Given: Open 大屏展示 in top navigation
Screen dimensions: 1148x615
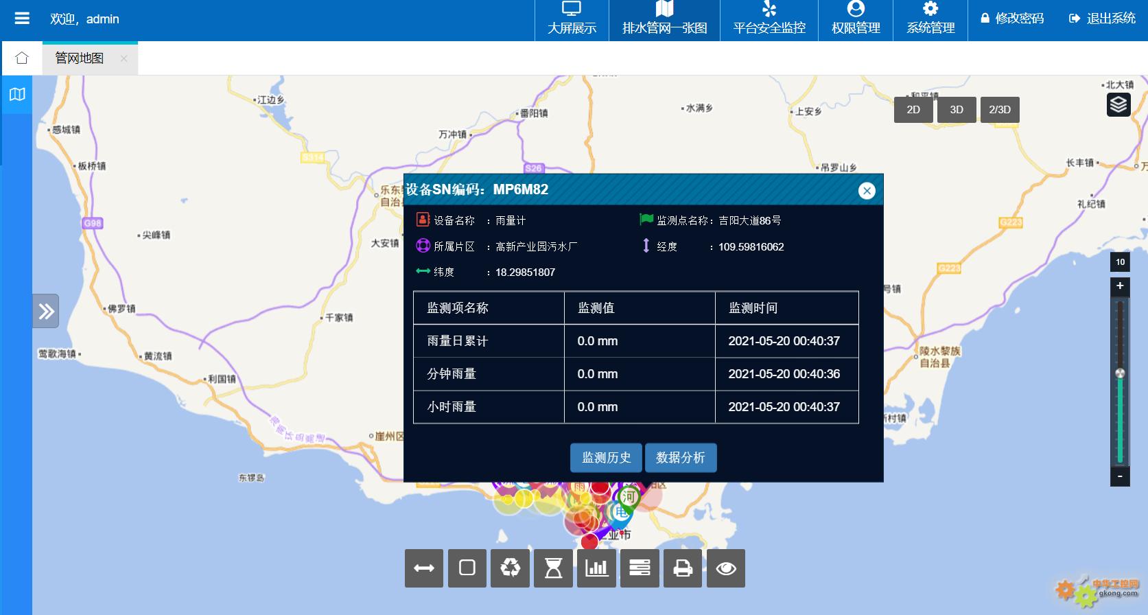Looking at the screenshot, I should point(572,20).
